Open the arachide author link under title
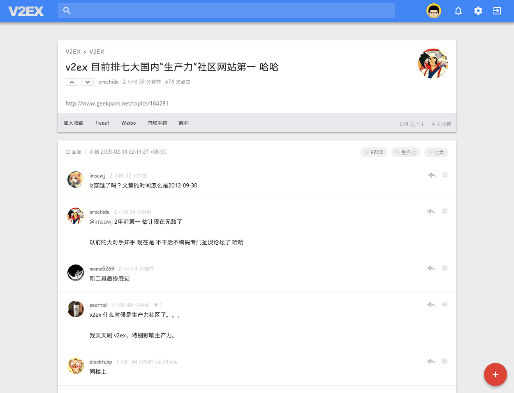 point(109,82)
